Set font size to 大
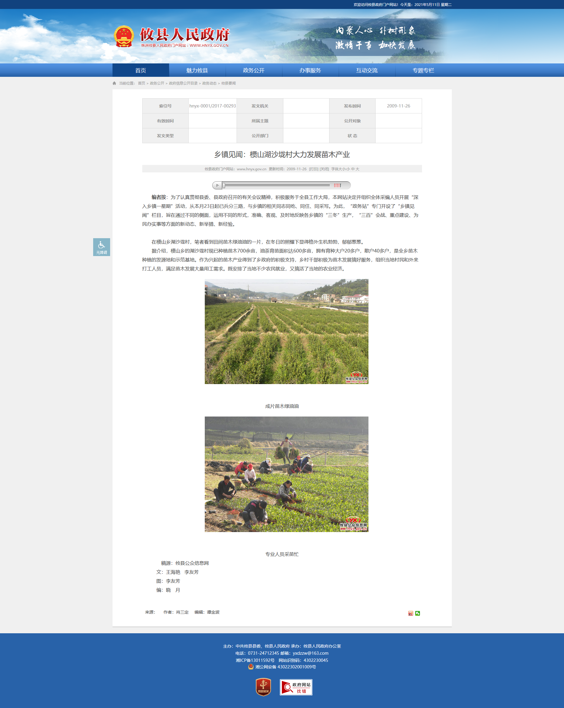 (x=357, y=169)
